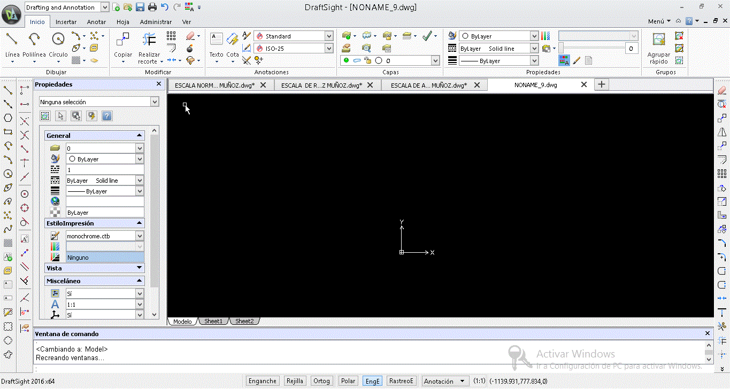Switch to the Sheet1 layout tab
This screenshot has height=389, width=730.
click(213, 321)
